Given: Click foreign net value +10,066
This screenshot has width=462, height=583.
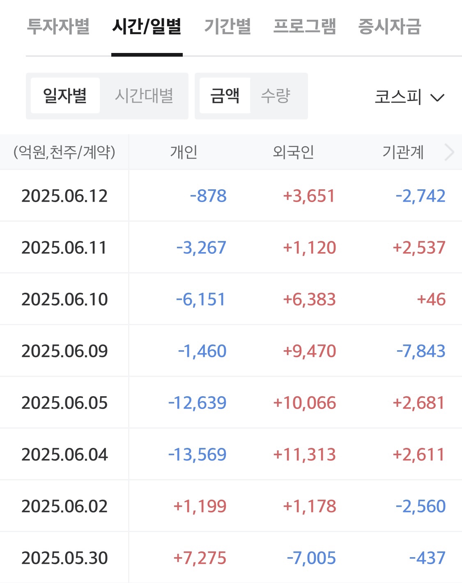Looking at the screenshot, I should (x=304, y=403).
